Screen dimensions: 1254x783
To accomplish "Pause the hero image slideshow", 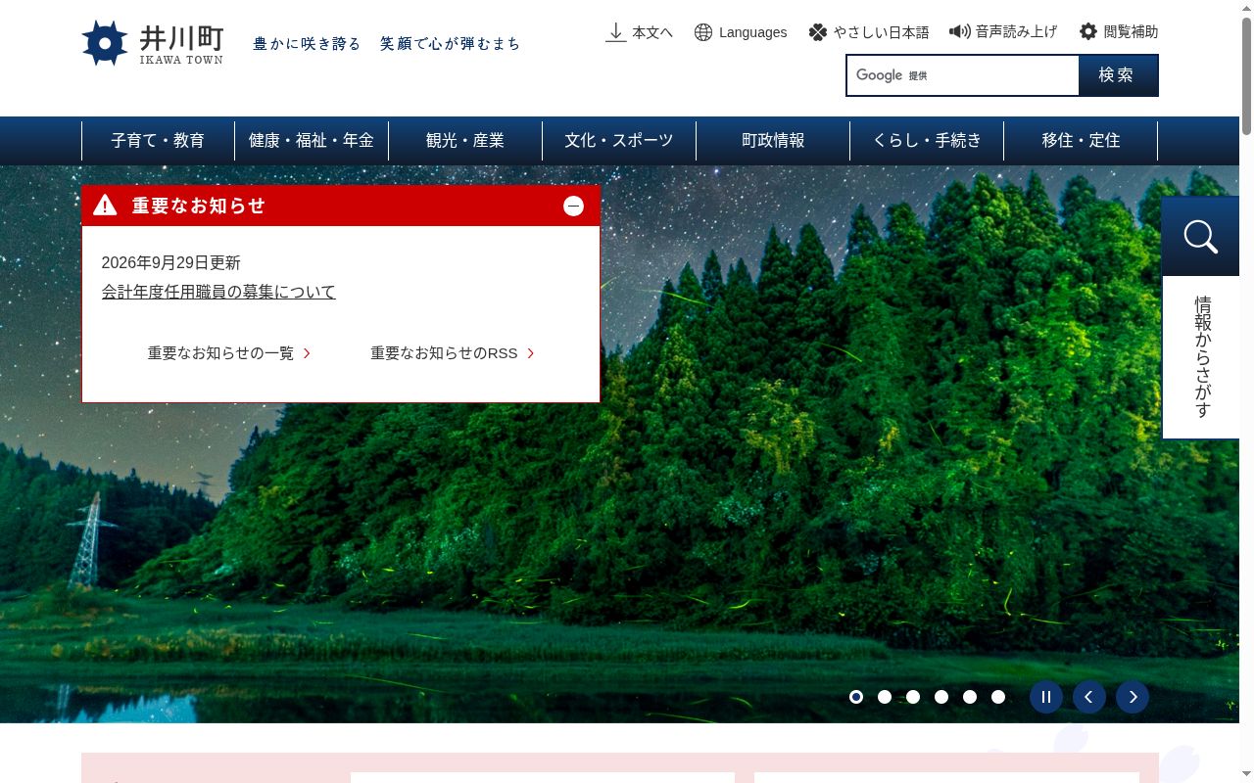I will pos(1046,697).
